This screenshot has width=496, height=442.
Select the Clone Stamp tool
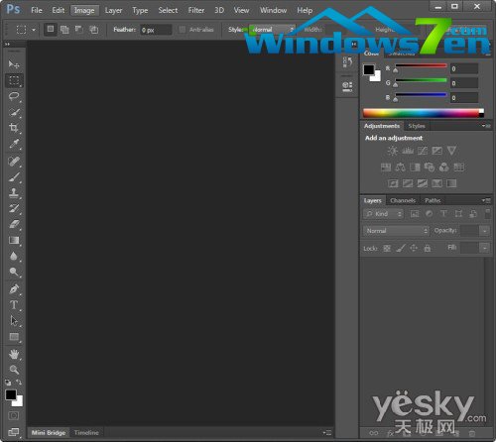(14, 193)
